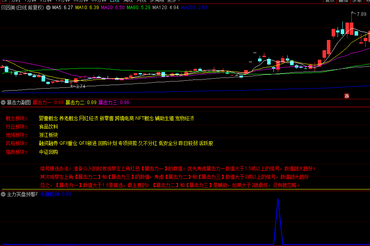Click the blue spike peak in 主力实盘预警F
This screenshot has width=370, height=246.
coord(278,200)
